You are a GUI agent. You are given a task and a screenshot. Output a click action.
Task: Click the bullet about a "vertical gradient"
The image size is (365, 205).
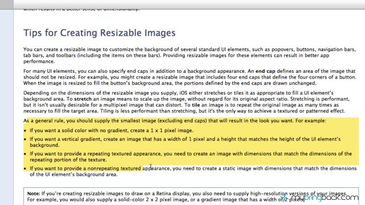(185, 142)
